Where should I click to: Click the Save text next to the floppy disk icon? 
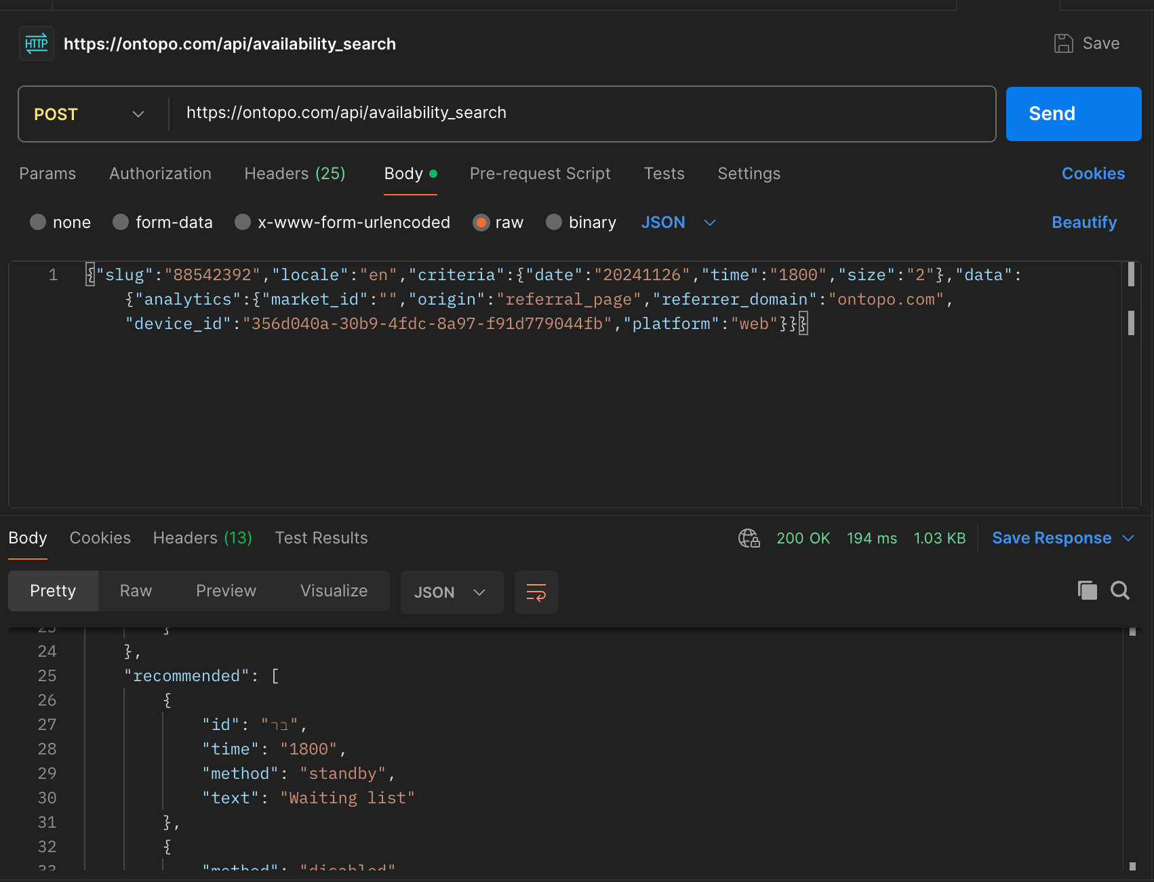1101,43
